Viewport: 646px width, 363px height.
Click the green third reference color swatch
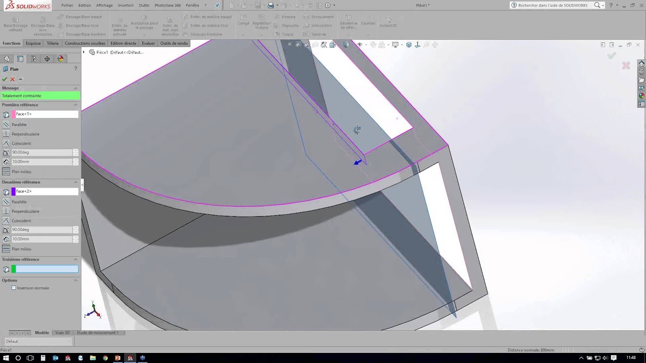[14, 269]
